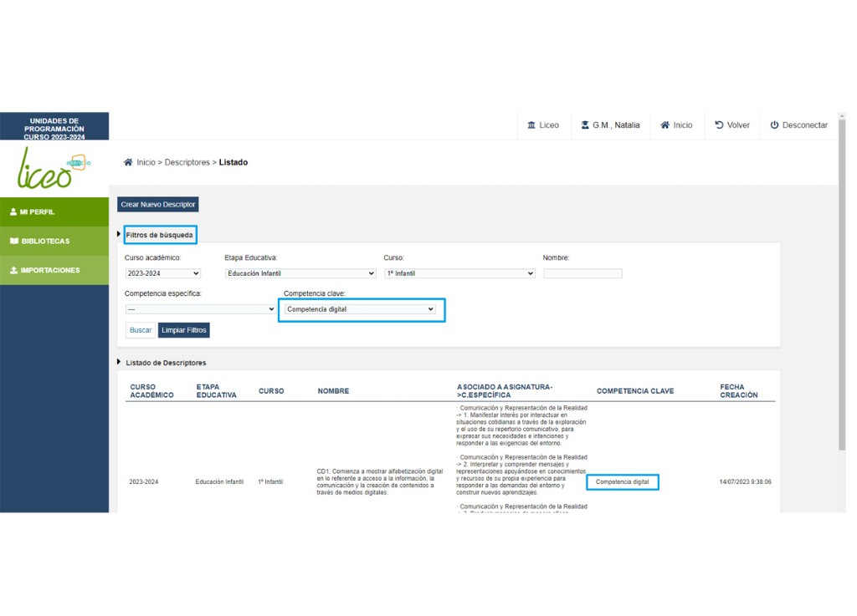Open Curso académico dropdown
The image size is (857, 616).
tap(163, 273)
